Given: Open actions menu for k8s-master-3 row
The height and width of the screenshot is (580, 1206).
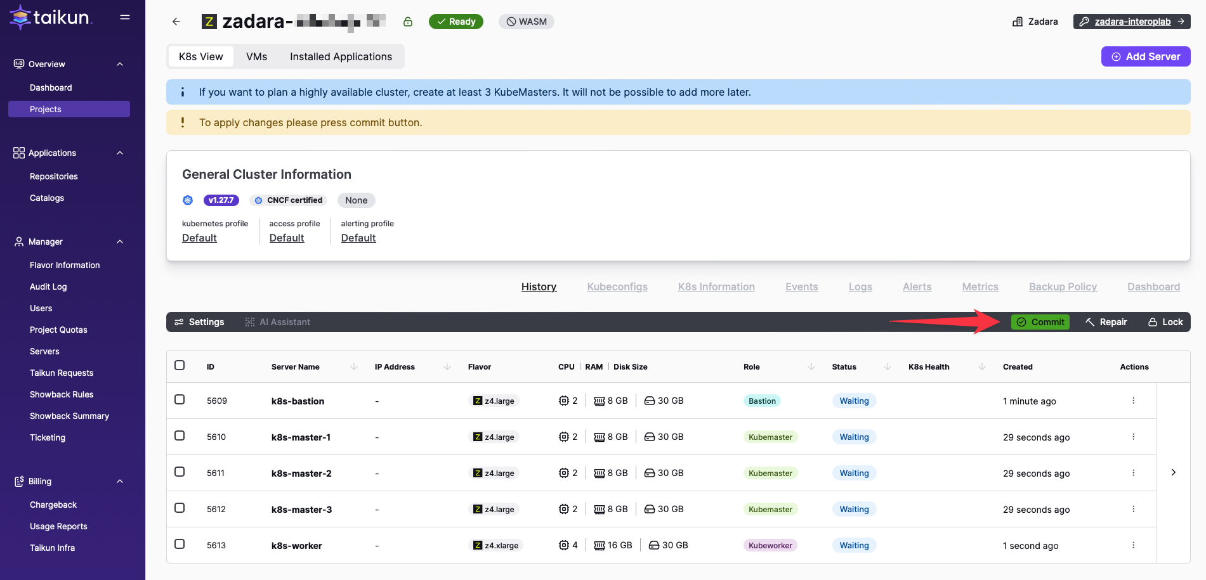Looking at the screenshot, I should [x=1133, y=509].
